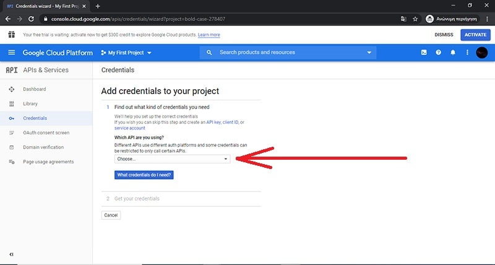Expand search bar options arrow
495x265 pixels.
(x=369, y=53)
